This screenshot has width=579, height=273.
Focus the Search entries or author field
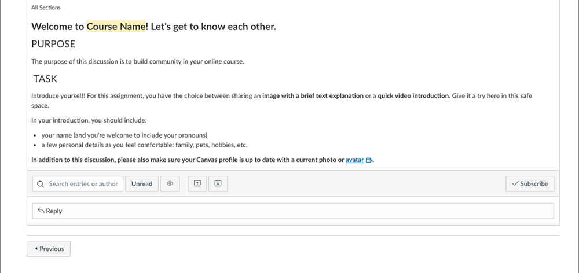83,184
